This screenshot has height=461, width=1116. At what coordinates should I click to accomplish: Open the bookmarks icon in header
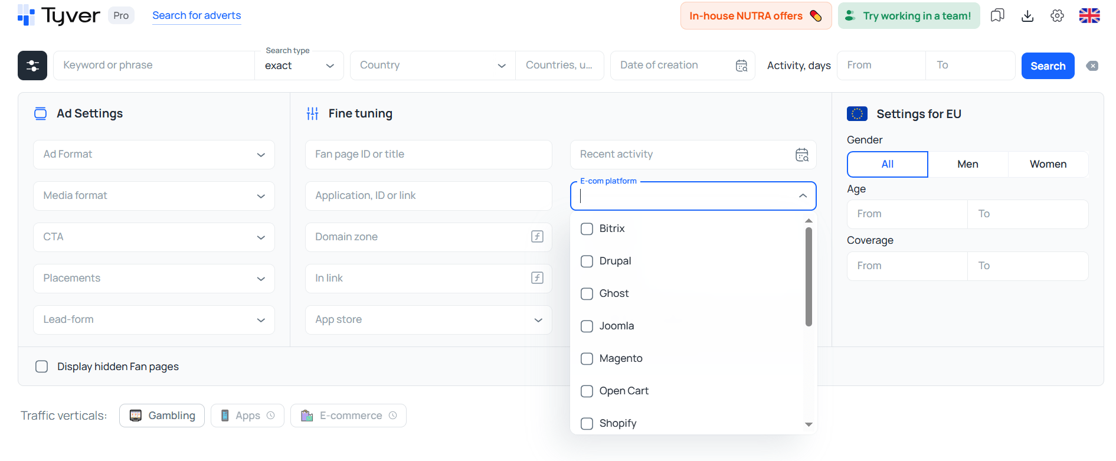point(997,16)
